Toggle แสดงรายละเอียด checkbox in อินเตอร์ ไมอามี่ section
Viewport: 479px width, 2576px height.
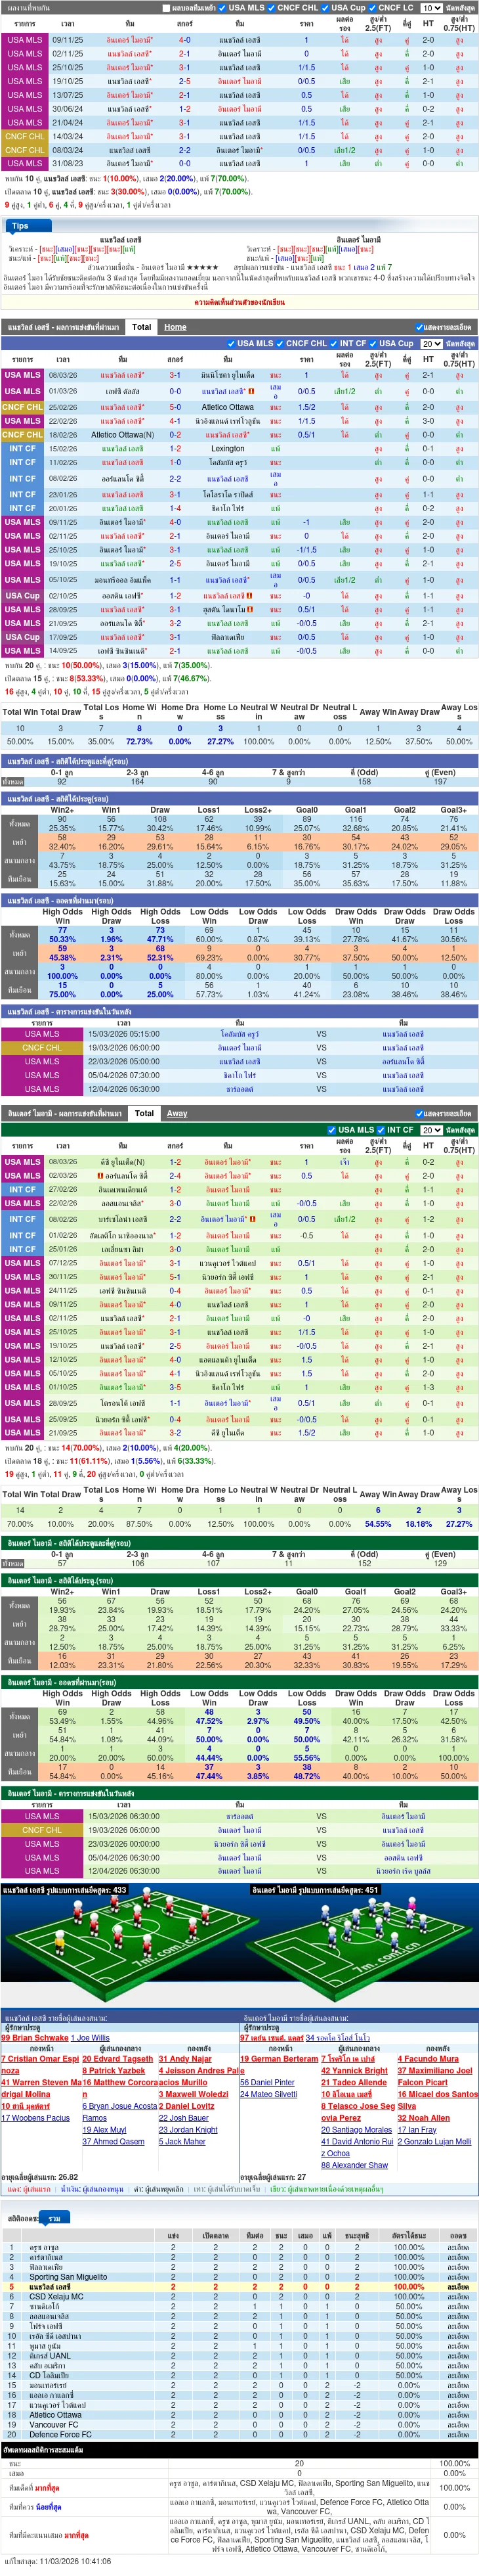[419, 1113]
